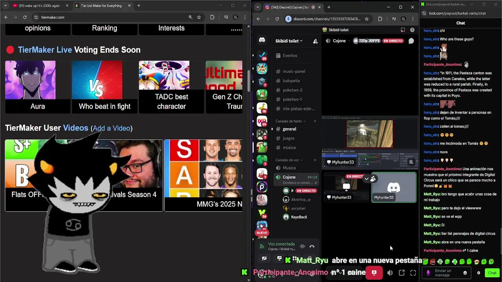Select Tier List Maker for Everything tab
502x282 pixels.
pyautogui.click(x=102, y=5)
